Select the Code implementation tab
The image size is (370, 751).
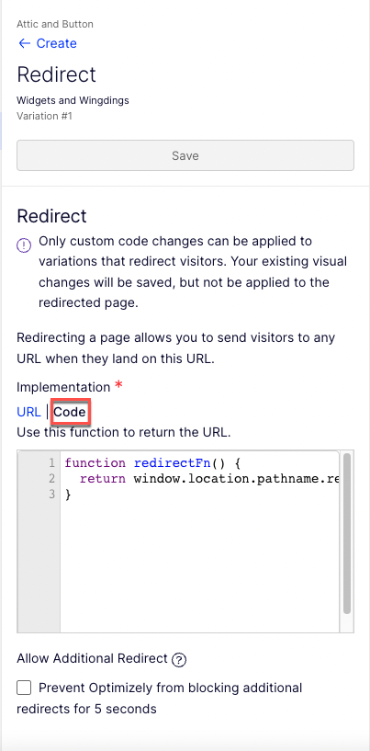70,412
